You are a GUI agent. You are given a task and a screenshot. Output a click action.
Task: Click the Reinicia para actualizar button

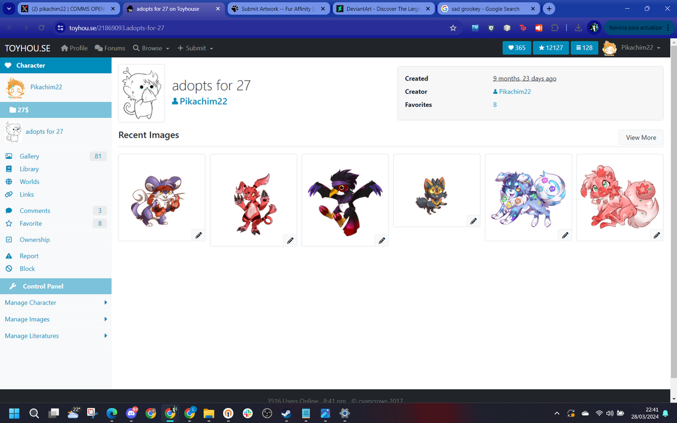(639, 28)
